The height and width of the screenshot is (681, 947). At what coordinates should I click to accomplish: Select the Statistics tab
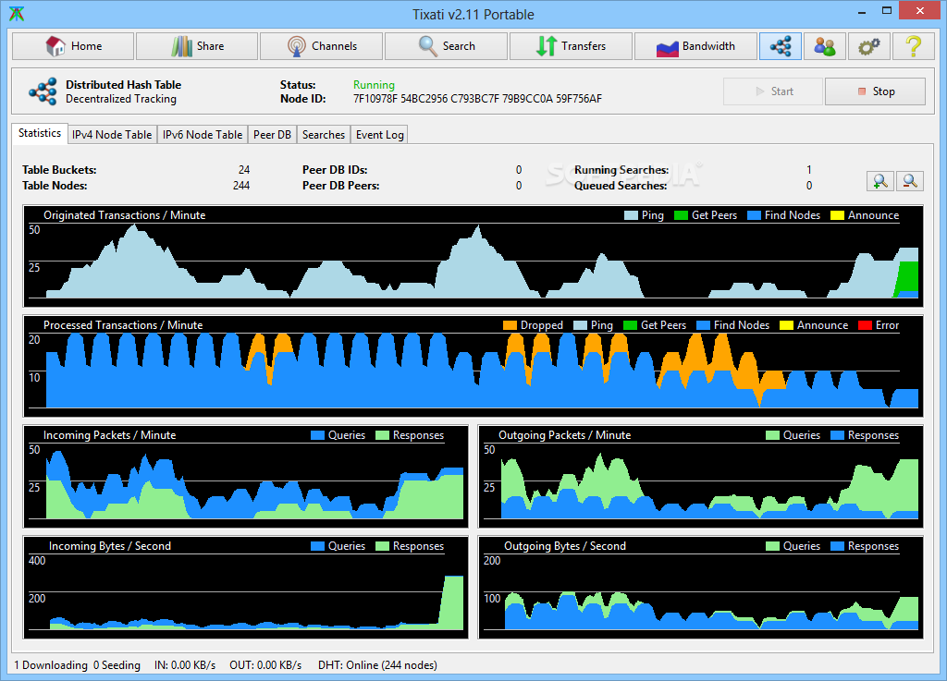pyautogui.click(x=39, y=133)
